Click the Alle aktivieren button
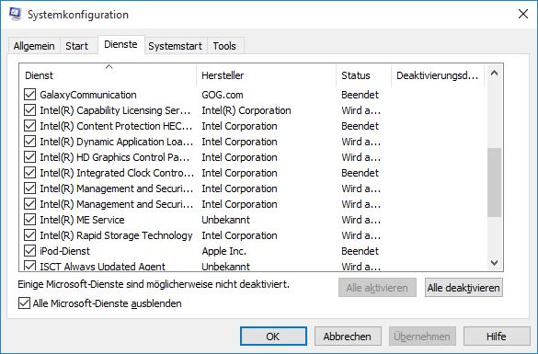Screen dimensions: 538x354 coord(377,288)
